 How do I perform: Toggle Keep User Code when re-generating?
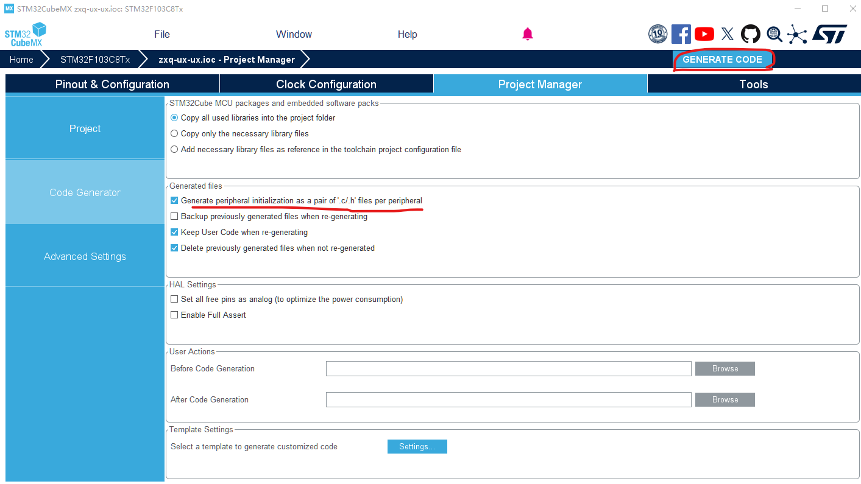(174, 232)
